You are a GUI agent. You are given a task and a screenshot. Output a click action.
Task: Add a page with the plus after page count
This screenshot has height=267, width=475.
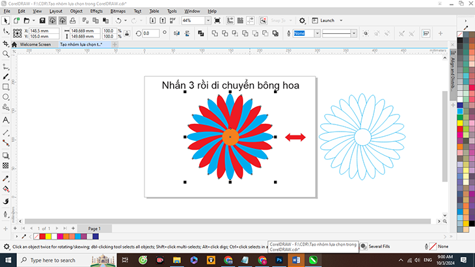point(73,228)
